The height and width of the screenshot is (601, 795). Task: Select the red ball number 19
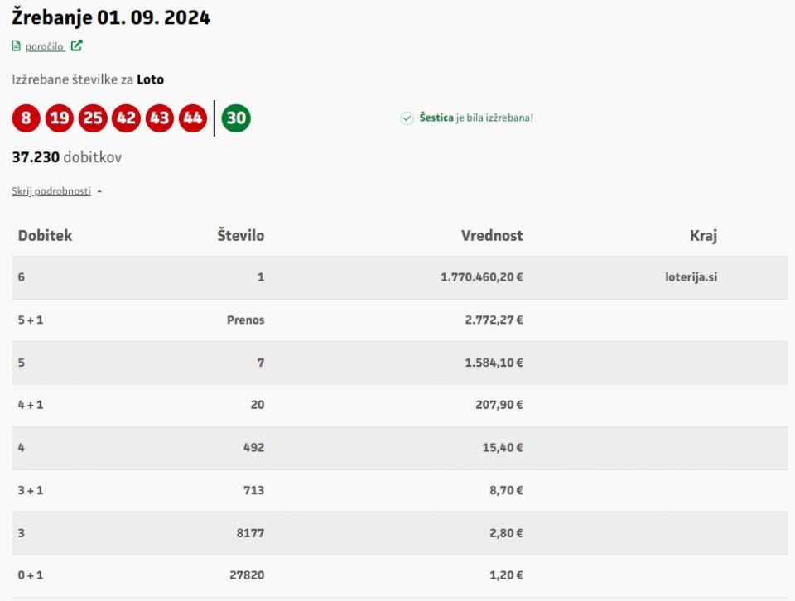[60, 118]
